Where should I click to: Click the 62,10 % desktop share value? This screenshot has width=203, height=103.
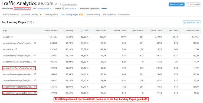coord(69,80)
